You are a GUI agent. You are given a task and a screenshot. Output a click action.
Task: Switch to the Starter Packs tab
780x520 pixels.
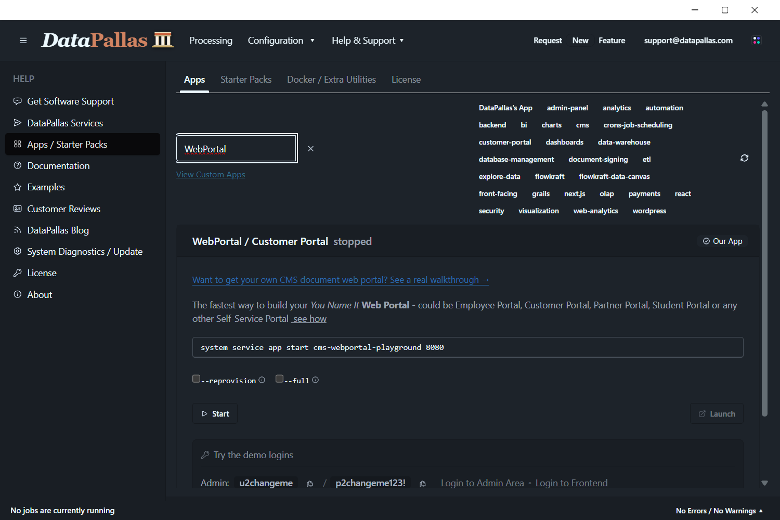pos(246,80)
